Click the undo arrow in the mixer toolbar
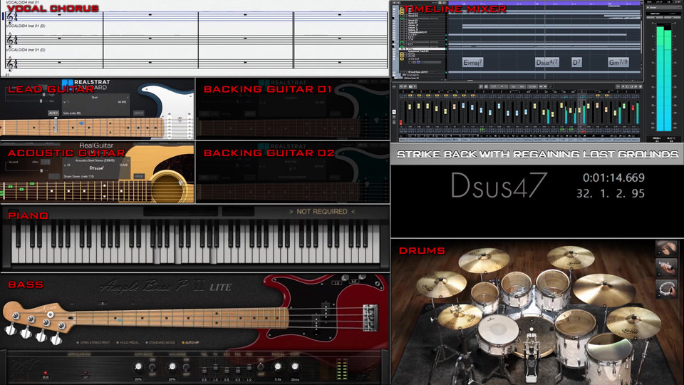684x385 pixels. (x=401, y=86)
